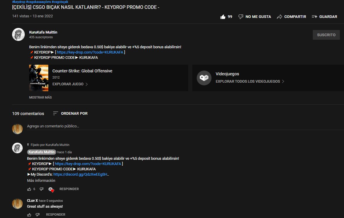Open pinned comment author avatar
This screenshot has height=218, width=344.
tap(17, 148)
